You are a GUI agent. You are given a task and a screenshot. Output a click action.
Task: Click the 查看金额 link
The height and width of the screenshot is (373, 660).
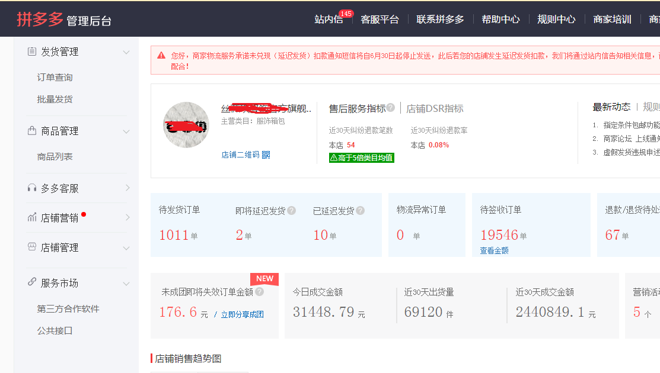point(494,250)
